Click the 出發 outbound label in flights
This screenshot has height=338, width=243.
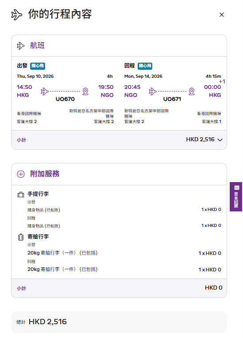pos(22,66)
